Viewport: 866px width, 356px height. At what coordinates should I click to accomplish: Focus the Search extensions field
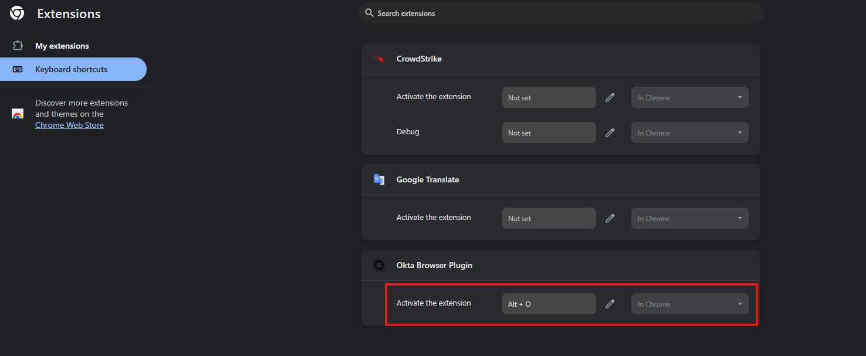coord(560,13)
